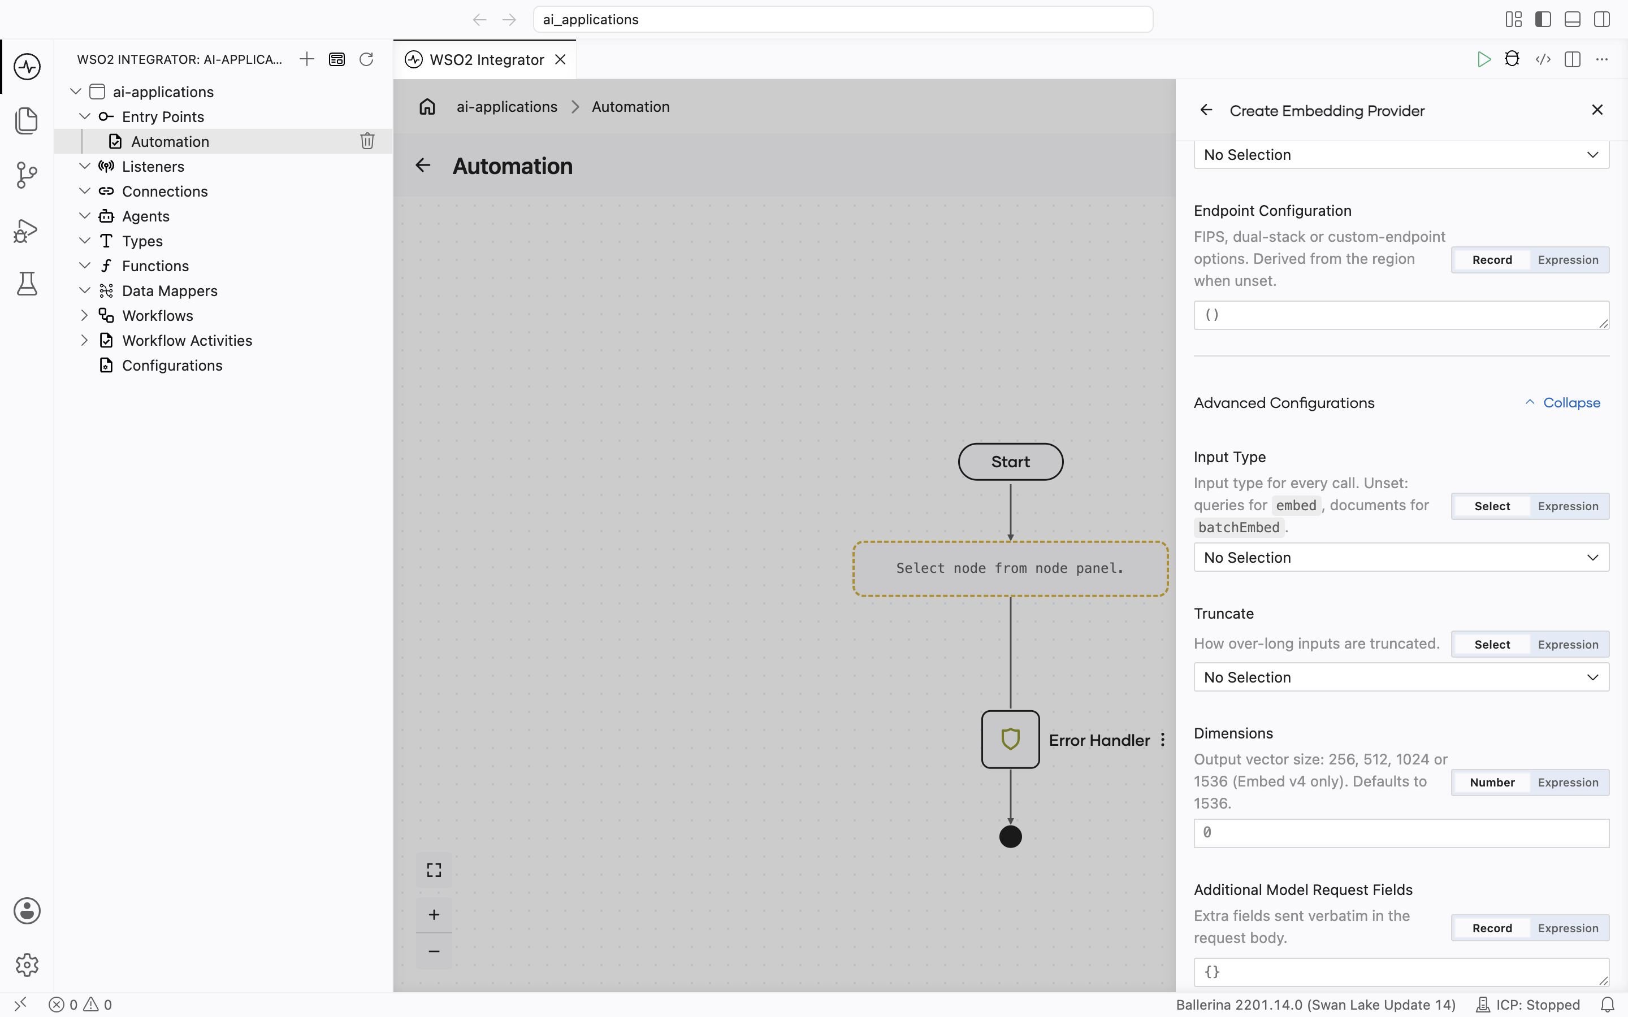Expand the Workflows tree node

84,315
